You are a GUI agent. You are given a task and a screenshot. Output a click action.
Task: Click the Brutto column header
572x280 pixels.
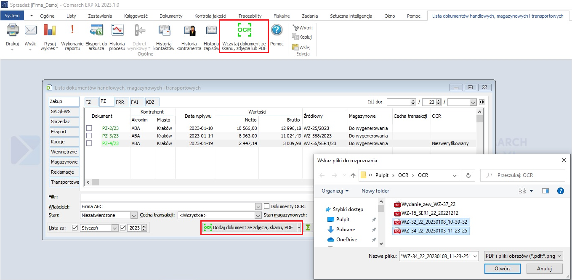point(293,120)
